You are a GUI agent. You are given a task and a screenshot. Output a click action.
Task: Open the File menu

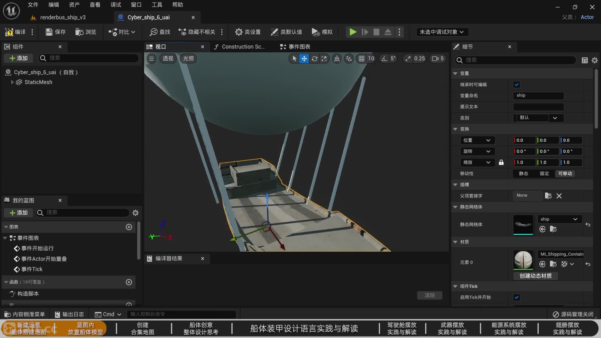tap(33, 5)
